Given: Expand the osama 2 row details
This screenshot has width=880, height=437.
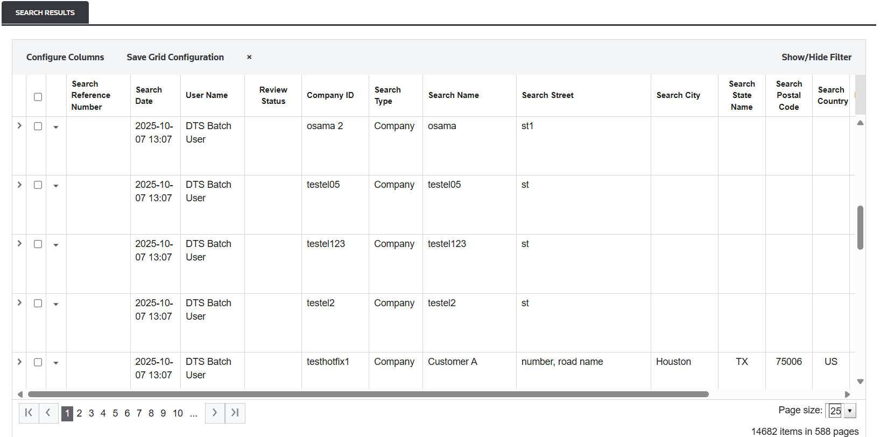Looking at the screenshot, I should [19, 126].
